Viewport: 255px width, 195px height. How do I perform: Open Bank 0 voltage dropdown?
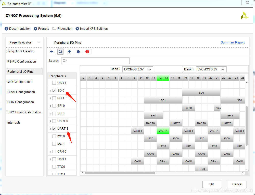[138, 69]
